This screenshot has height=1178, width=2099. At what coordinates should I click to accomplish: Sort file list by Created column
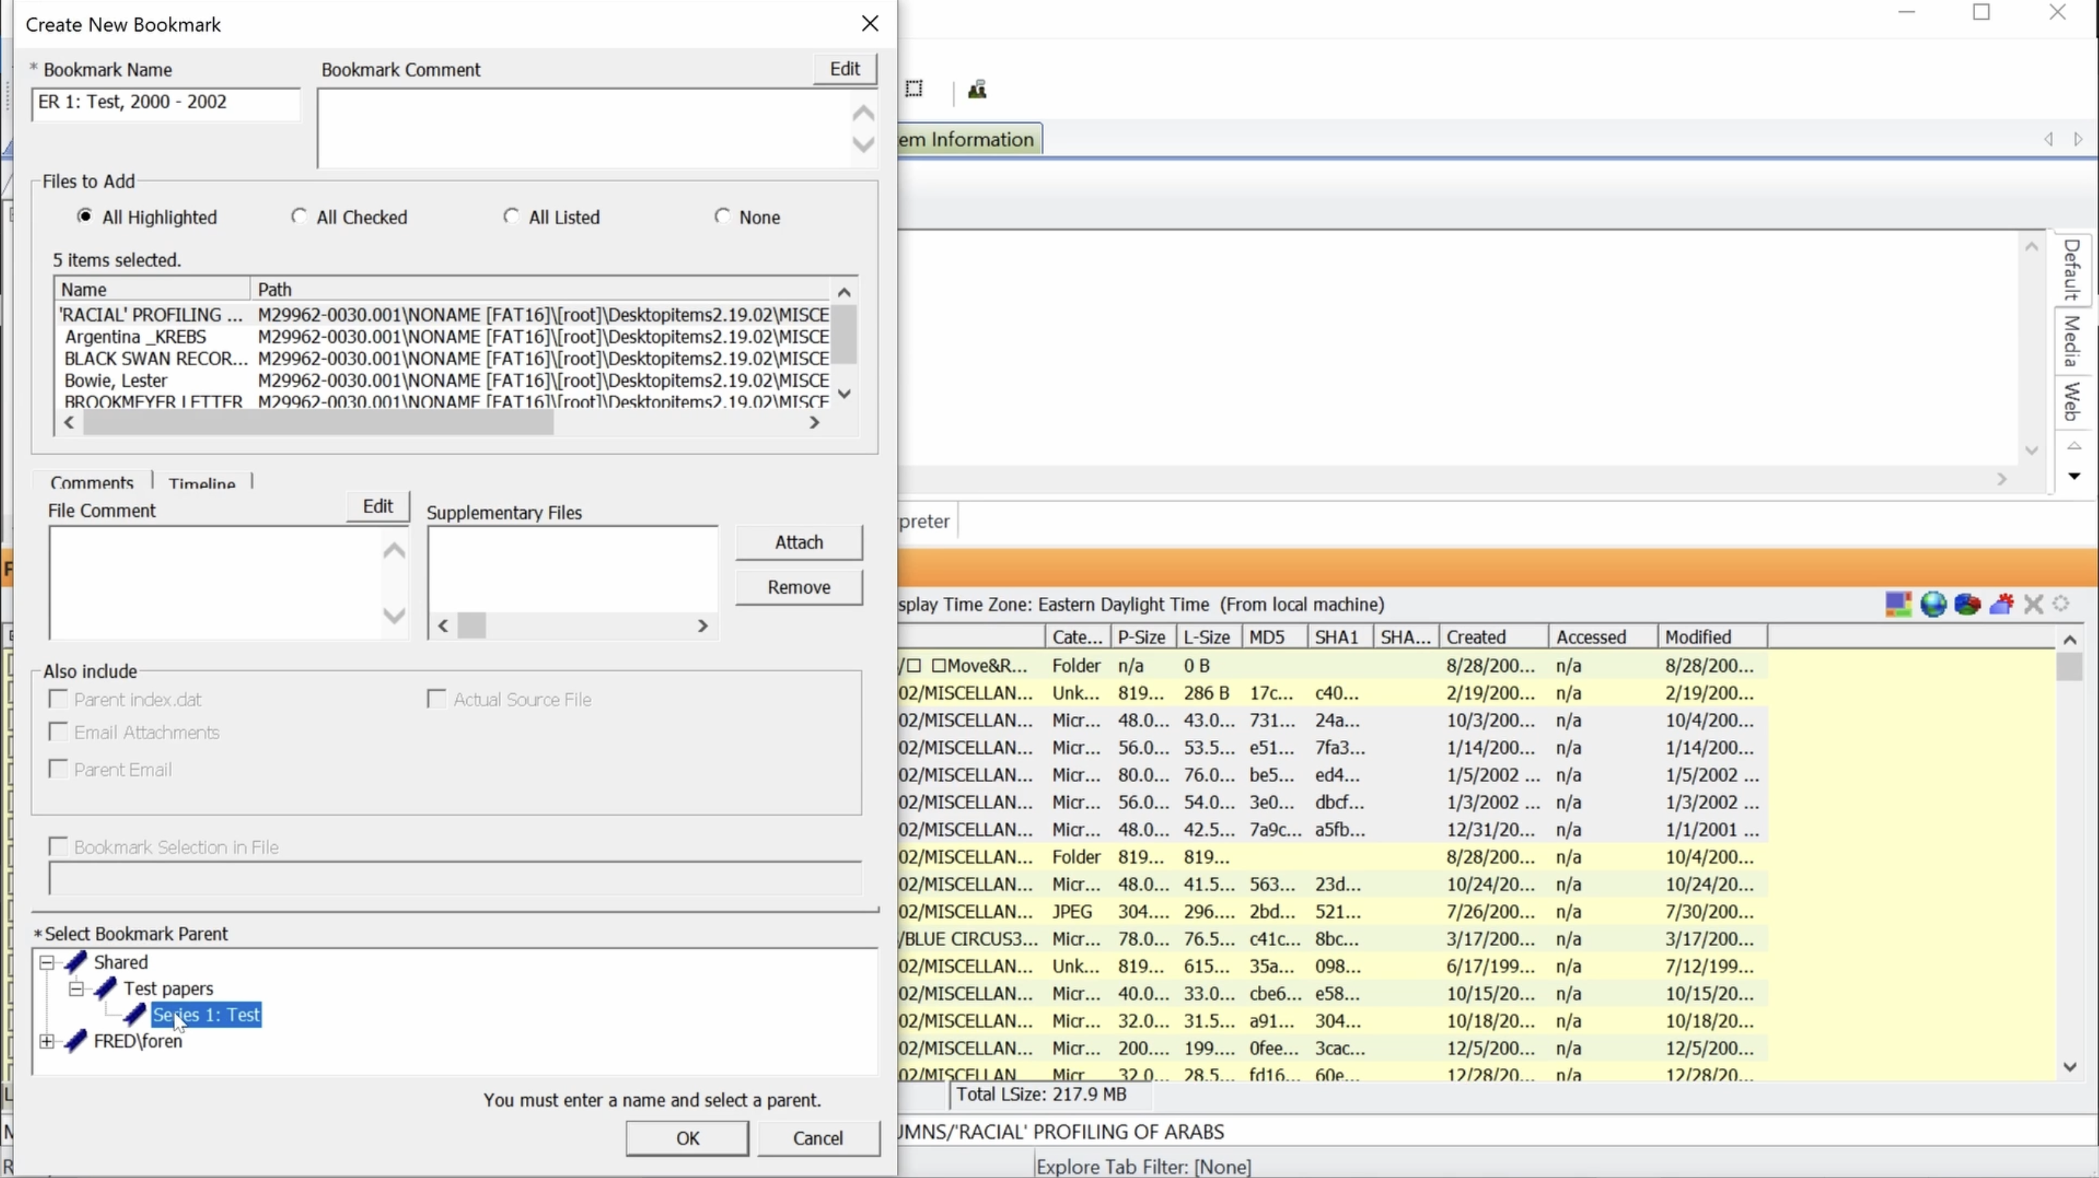click(1493, 636)
